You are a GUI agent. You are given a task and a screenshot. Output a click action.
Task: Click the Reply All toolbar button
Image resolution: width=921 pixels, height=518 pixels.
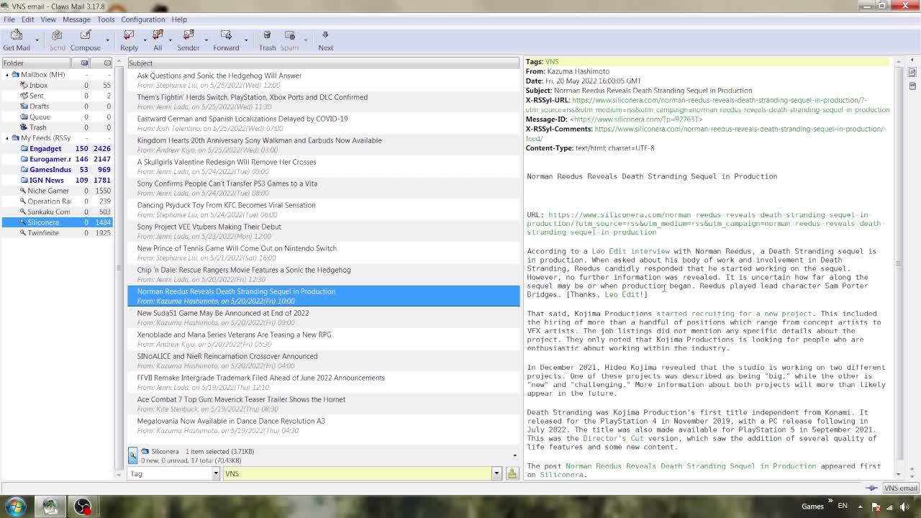pos(158,40)
